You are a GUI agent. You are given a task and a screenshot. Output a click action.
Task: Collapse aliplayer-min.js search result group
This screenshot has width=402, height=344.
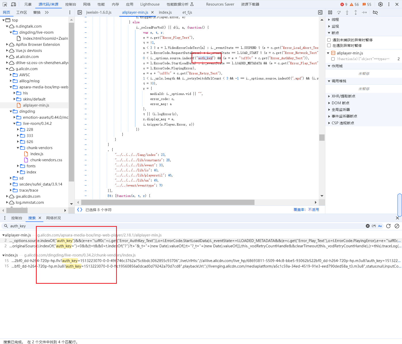coord(4,235)
